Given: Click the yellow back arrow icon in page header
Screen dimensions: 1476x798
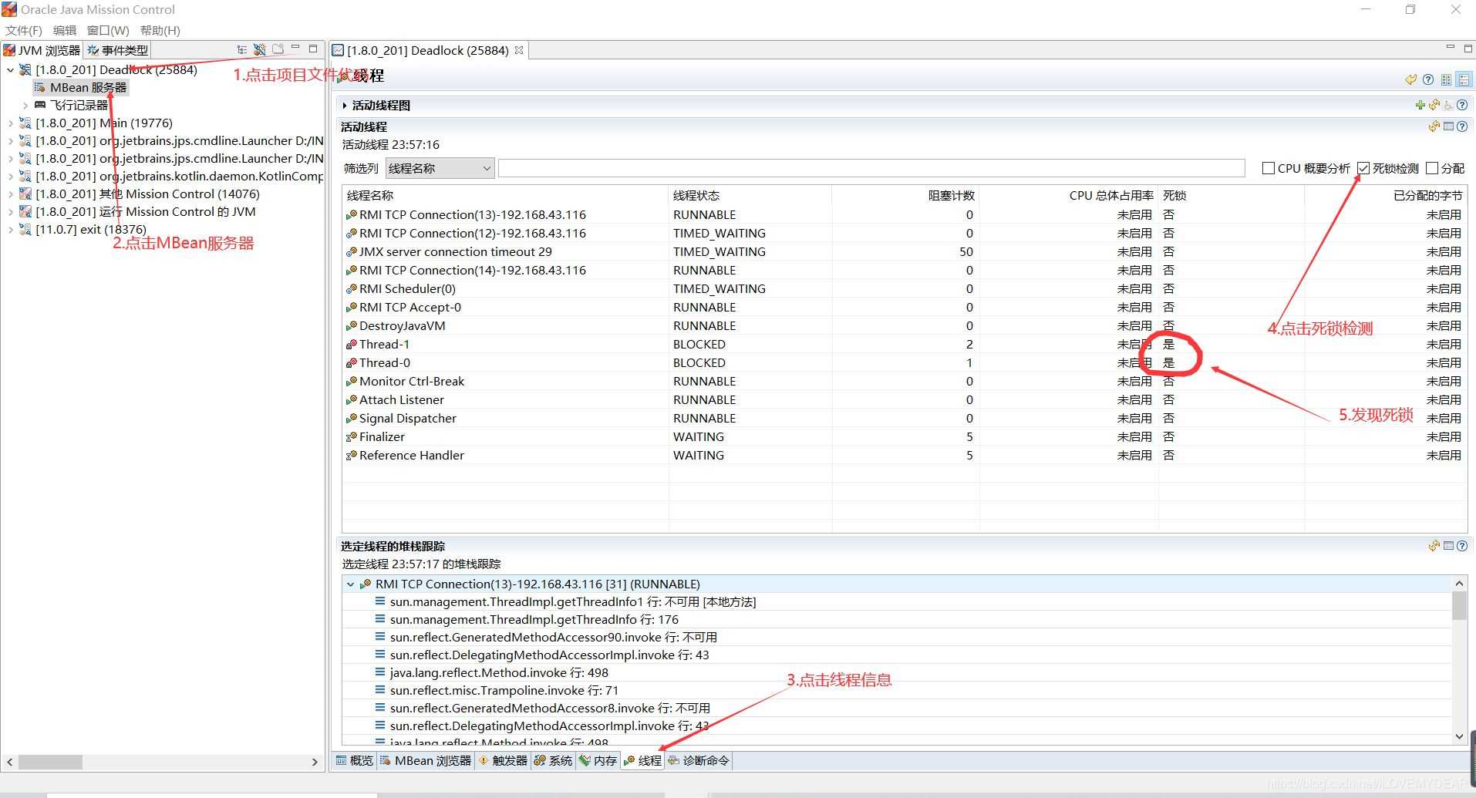Looking at the screenshot, I should pyautogui.click(x=1410, y=79).
